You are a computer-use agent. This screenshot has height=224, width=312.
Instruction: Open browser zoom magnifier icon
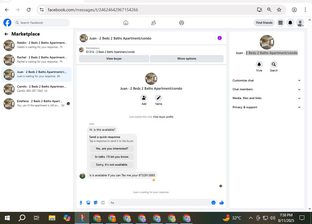(x=269, y=10)
